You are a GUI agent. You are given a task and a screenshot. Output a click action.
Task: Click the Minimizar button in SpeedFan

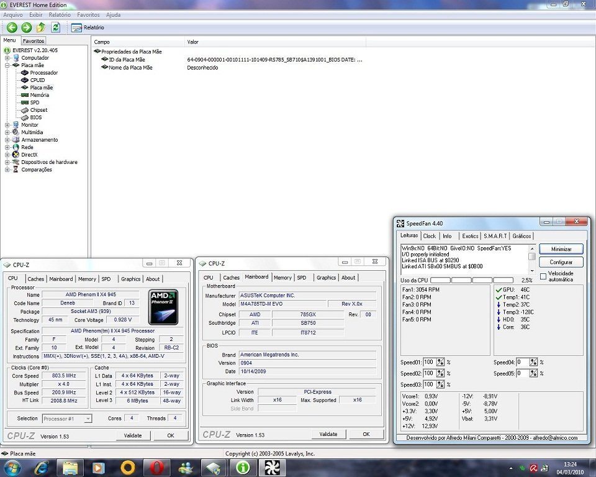pyautogui.click(x=561, y=249)
